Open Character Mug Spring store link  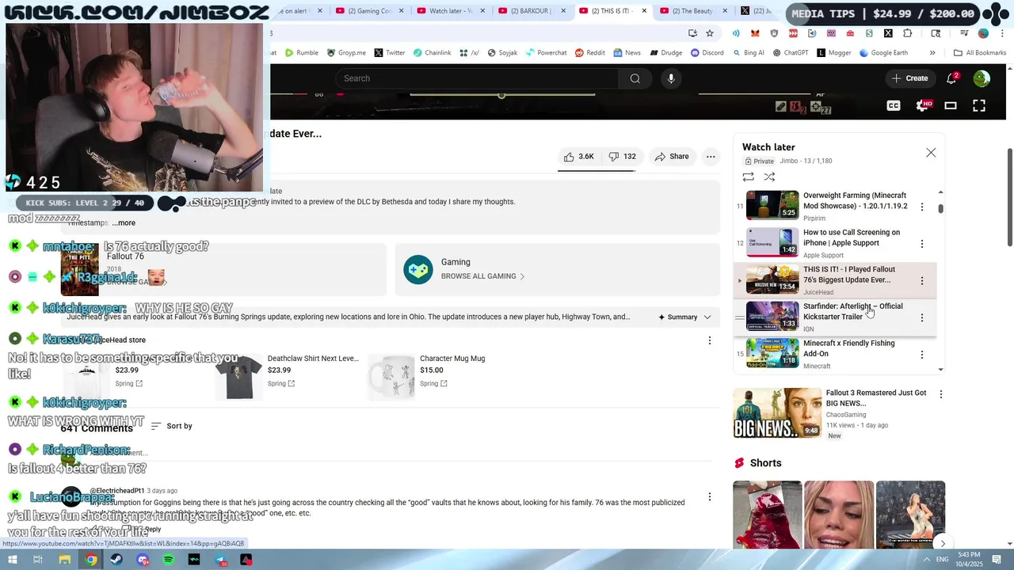coord(433,384)
